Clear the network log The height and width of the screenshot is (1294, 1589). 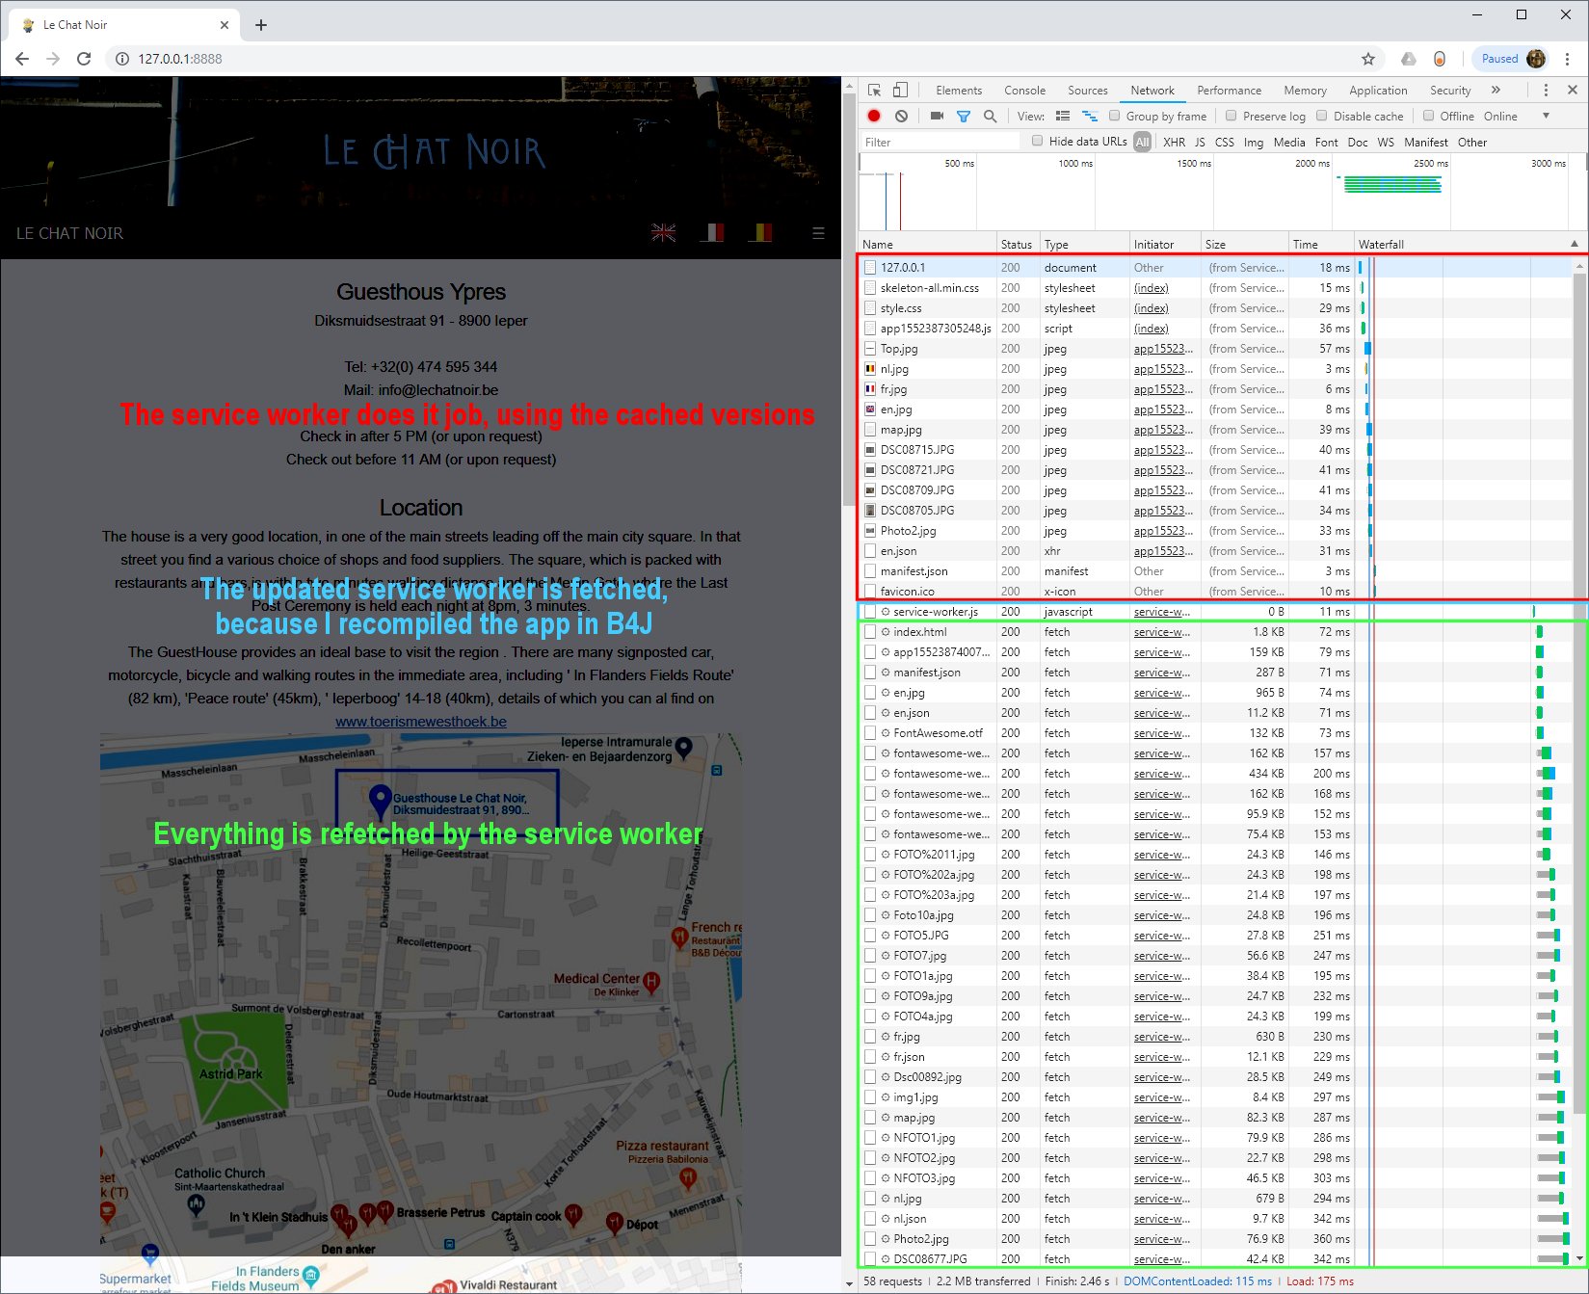pyautogui.click(x=901, y=116)
